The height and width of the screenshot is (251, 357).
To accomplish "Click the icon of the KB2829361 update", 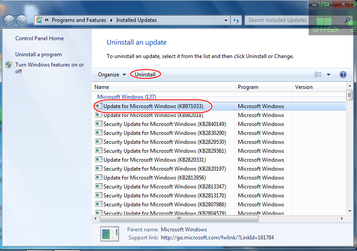I will click(99, 151).
